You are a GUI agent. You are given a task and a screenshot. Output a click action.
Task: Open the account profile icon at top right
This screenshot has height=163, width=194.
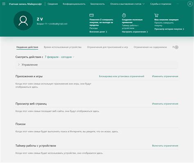pos(190,4)
